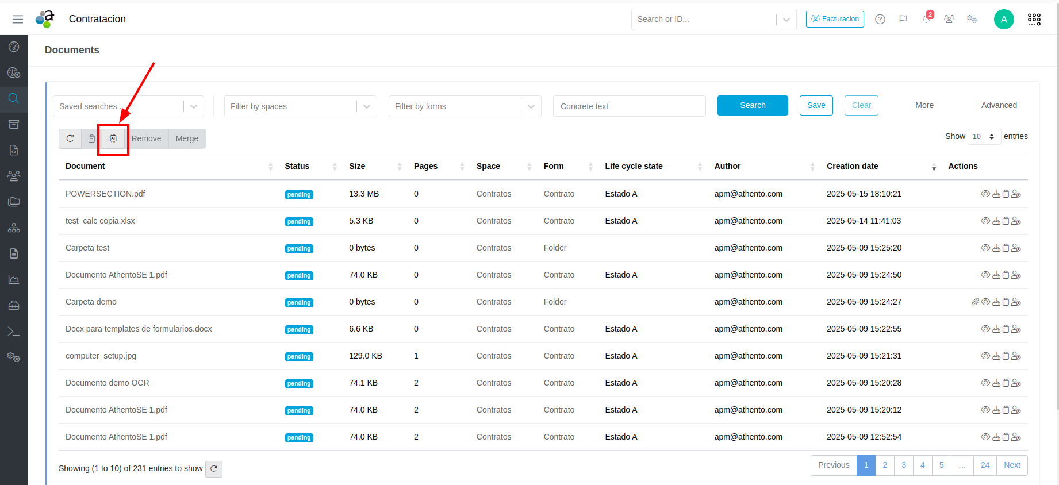Click the download icon for POWERSECTION.pdf
Image resolution: width=1059 pixels, height=485 pixels.
tap(996, 194)
